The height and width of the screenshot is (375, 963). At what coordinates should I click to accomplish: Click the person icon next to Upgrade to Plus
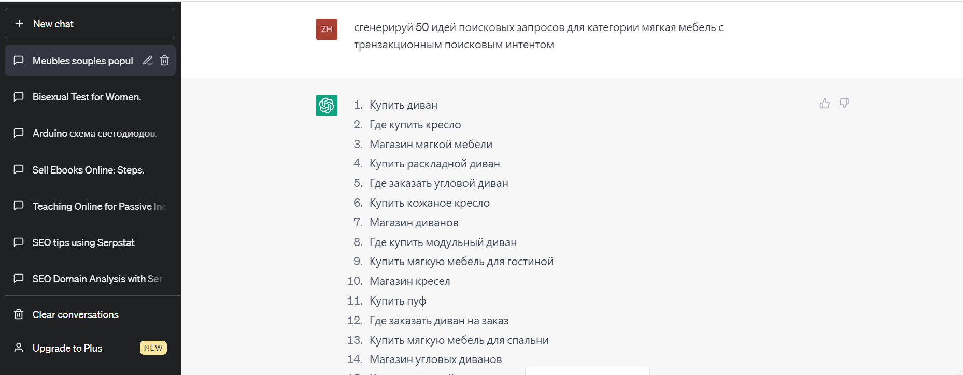pos(18,348)
